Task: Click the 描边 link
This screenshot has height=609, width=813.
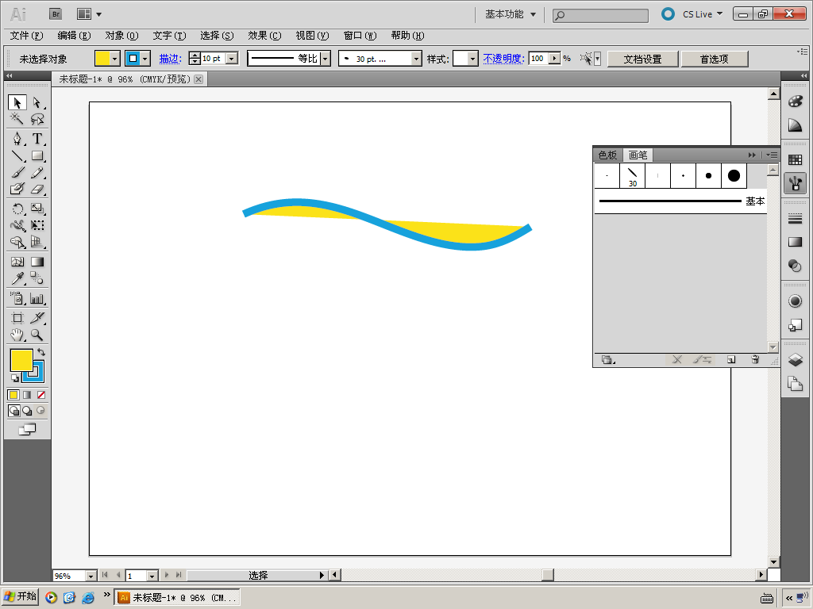Action: pyautogui.click(x=170, y=59)
